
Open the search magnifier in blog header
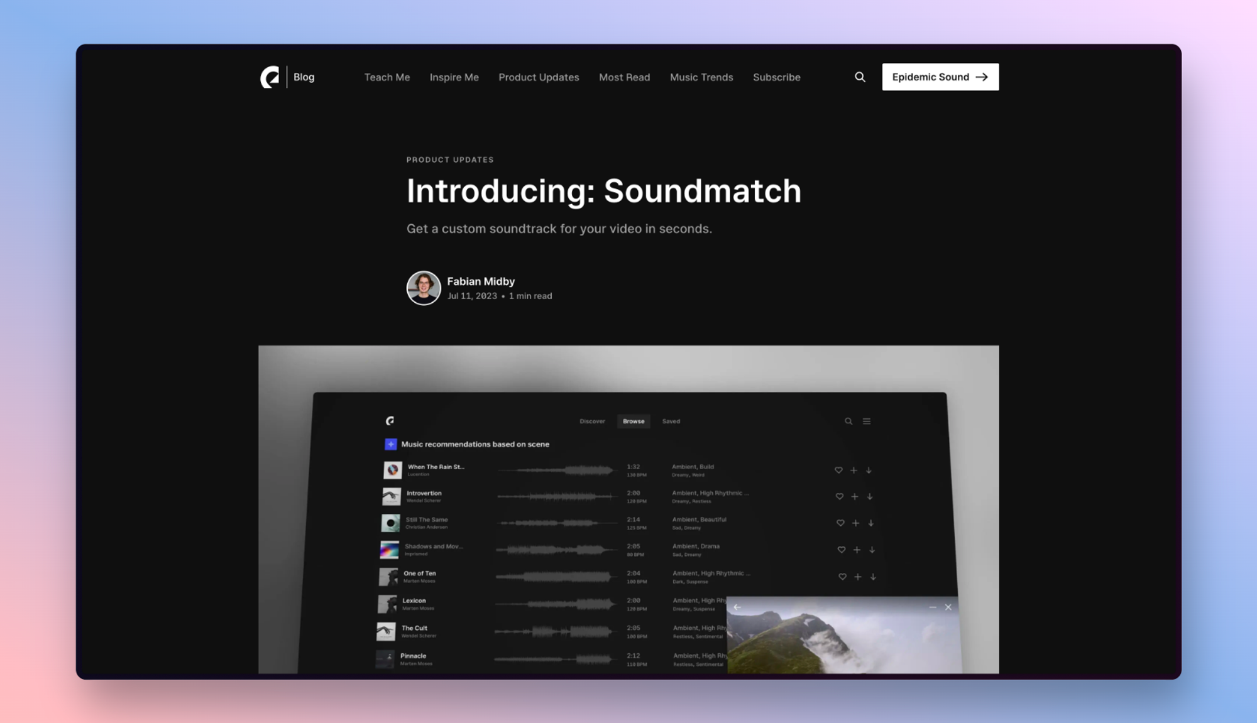click(860, 77)
